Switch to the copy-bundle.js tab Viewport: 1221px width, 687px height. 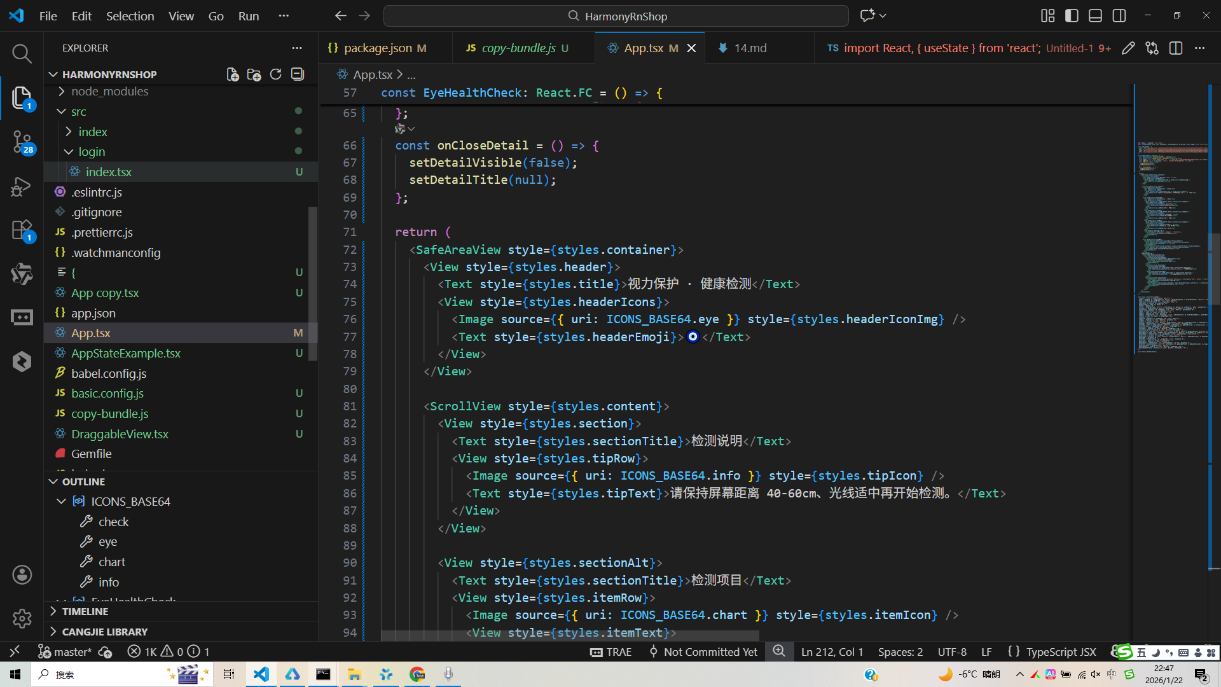pyautogui.click(x=518, y=48)
